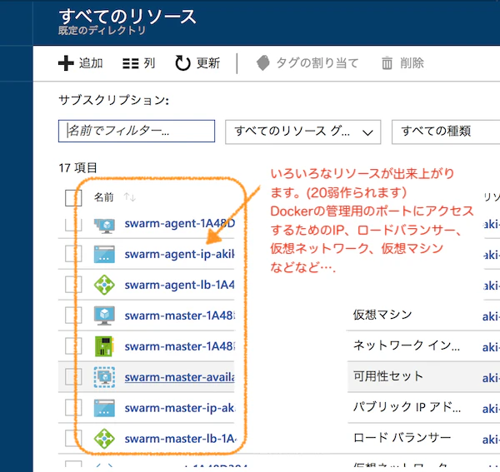The image size is (500, 472).
Task: Open swarm-master-1A48 link in 仮想マシン row
Action: pyautogui.click(x=179, y=315)
